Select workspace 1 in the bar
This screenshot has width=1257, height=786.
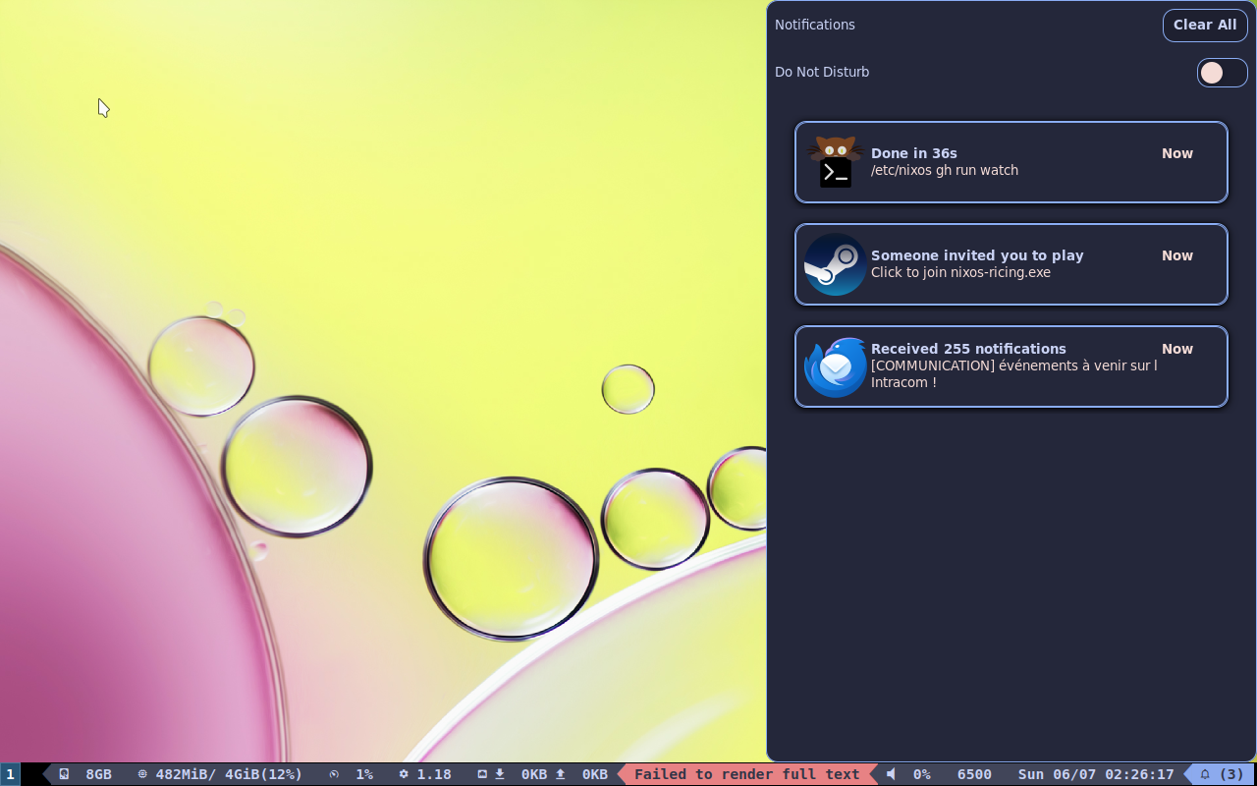(x=10, y=774)
